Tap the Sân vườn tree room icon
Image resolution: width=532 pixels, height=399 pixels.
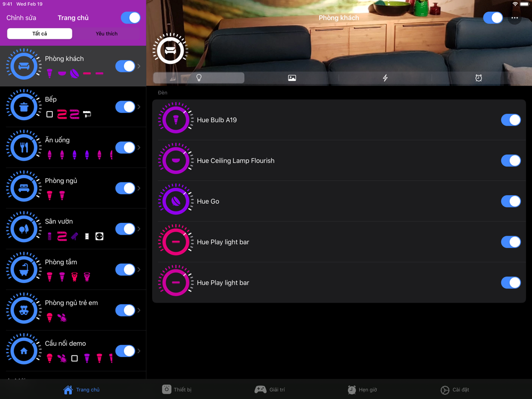click(24, 229)
